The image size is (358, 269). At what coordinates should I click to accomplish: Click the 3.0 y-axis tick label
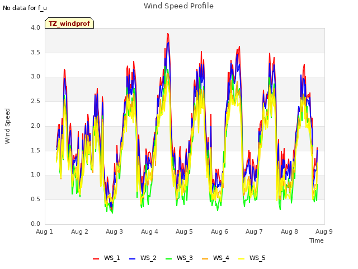click(35, 77)
